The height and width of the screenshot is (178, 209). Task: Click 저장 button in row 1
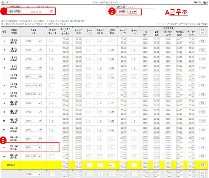pyautogui.click(x=202, y=41)
